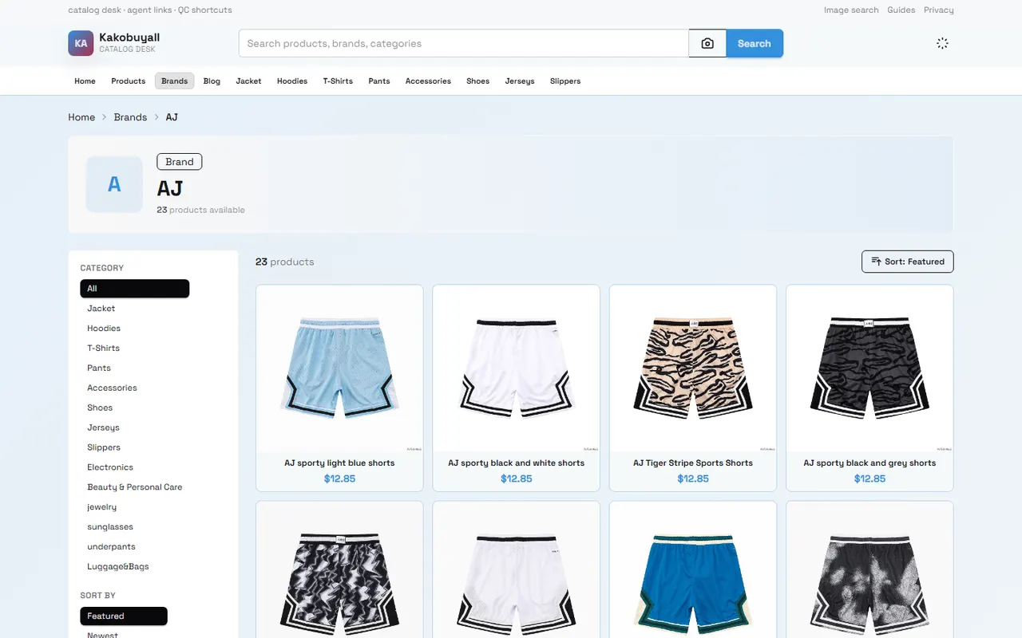
Task: Open the Blog nav tab
Action: pos(212,81)
